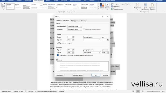Select the first style set thumbnail
This screenshot has height=93, width=166.
click(10, 6)
